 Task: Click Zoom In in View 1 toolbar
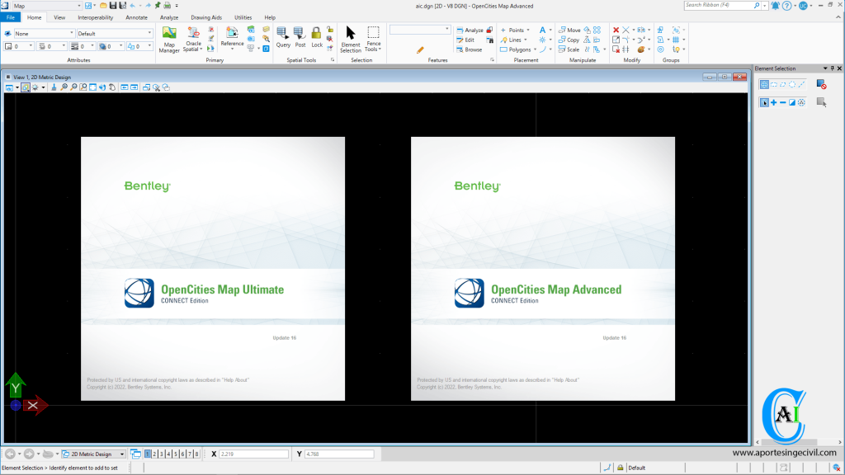64,87
